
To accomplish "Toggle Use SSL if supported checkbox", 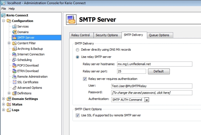I will [77, 115].
